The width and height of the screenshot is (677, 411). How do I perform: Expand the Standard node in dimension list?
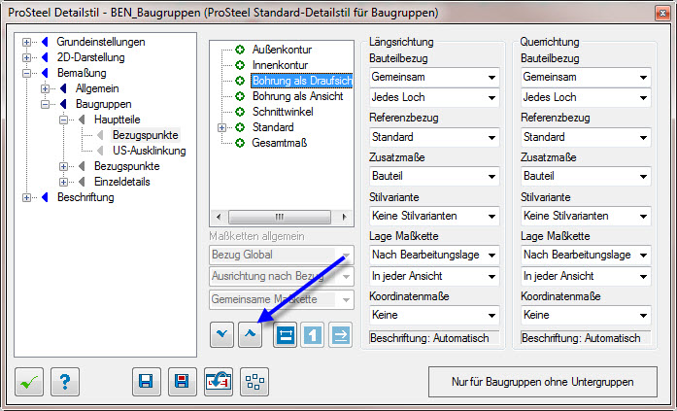(221, 128)
